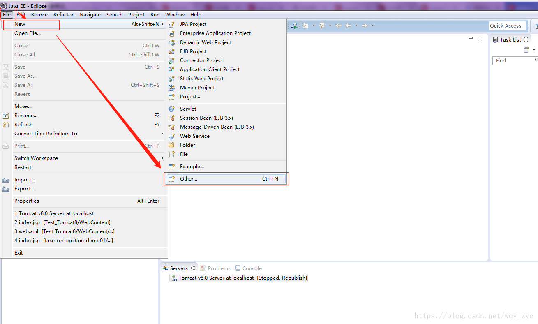Click the New Task icon in Task List
This screenshot has width=538, height=324.
click(x=526, y=50)
